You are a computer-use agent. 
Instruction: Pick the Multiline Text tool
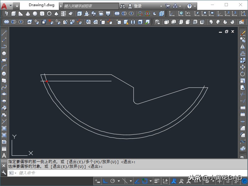tap(4, 155)
